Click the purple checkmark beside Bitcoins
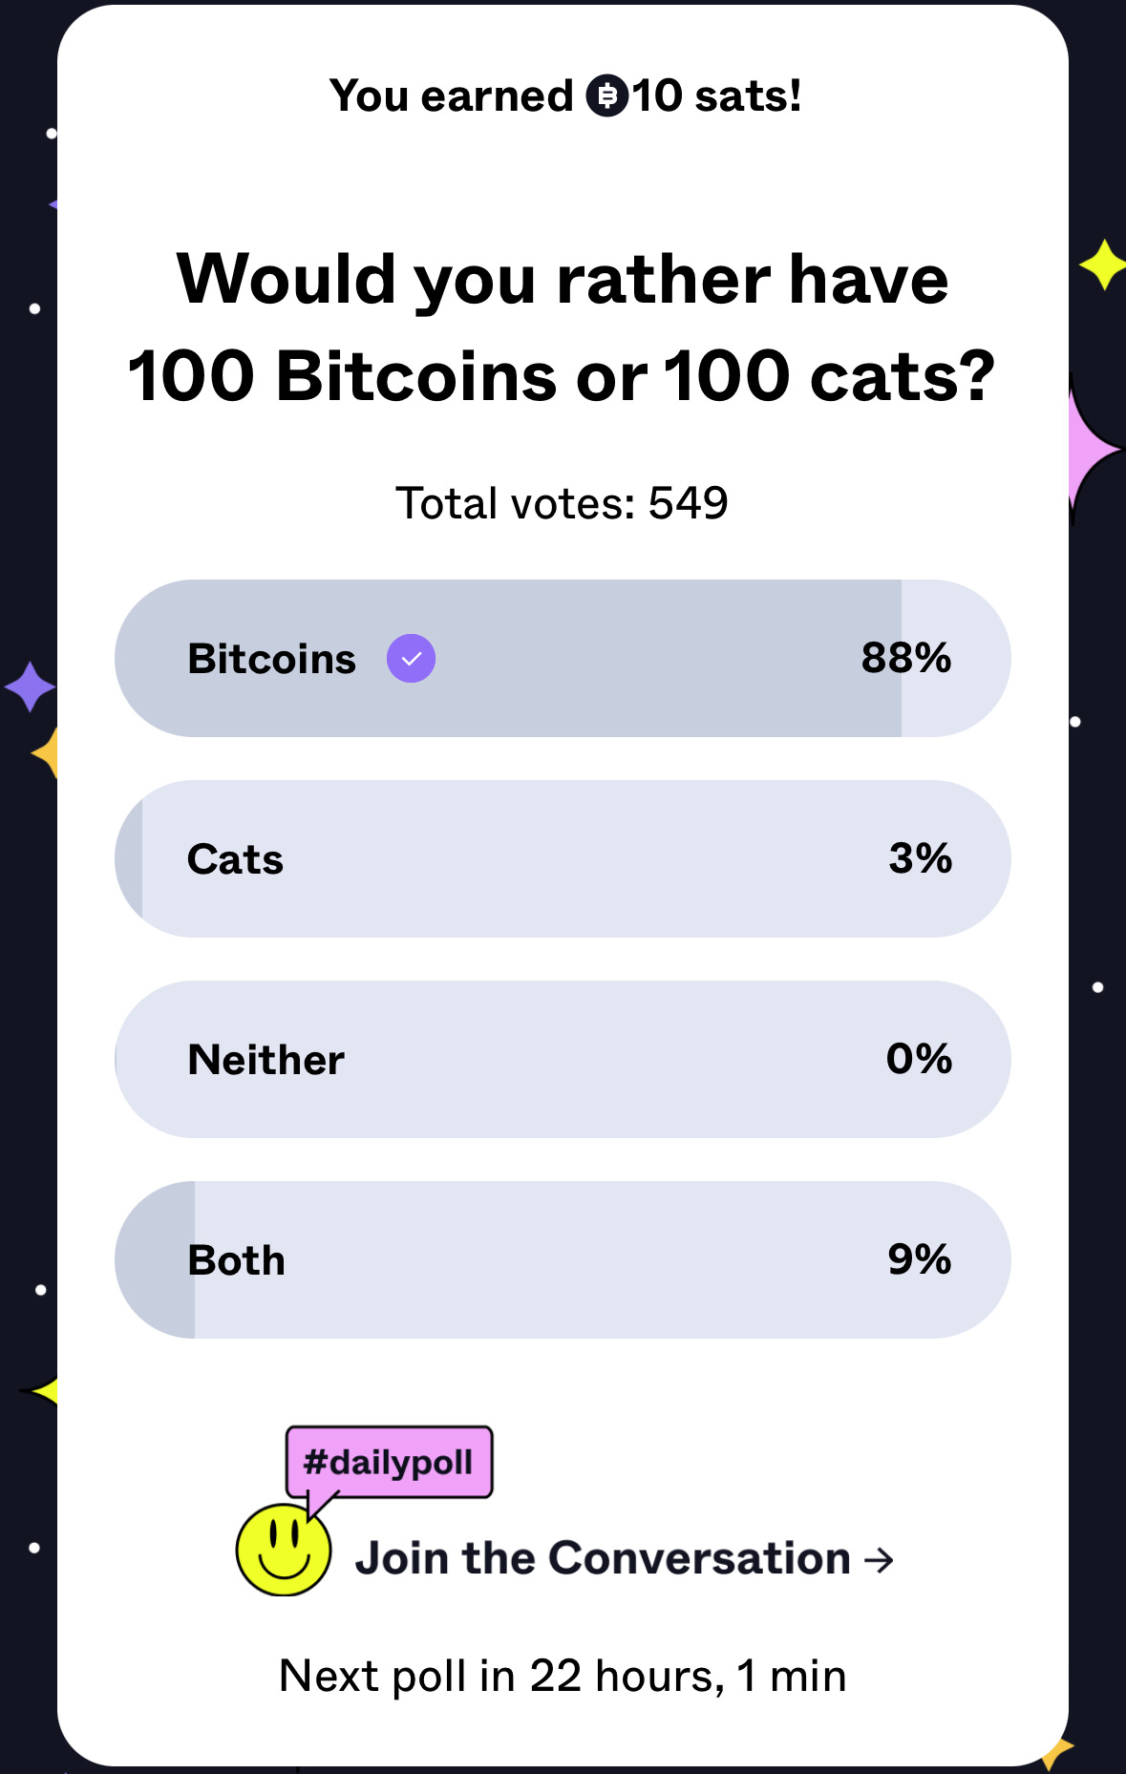This screenshot has width=1126, height=1774. pos(411,659)
